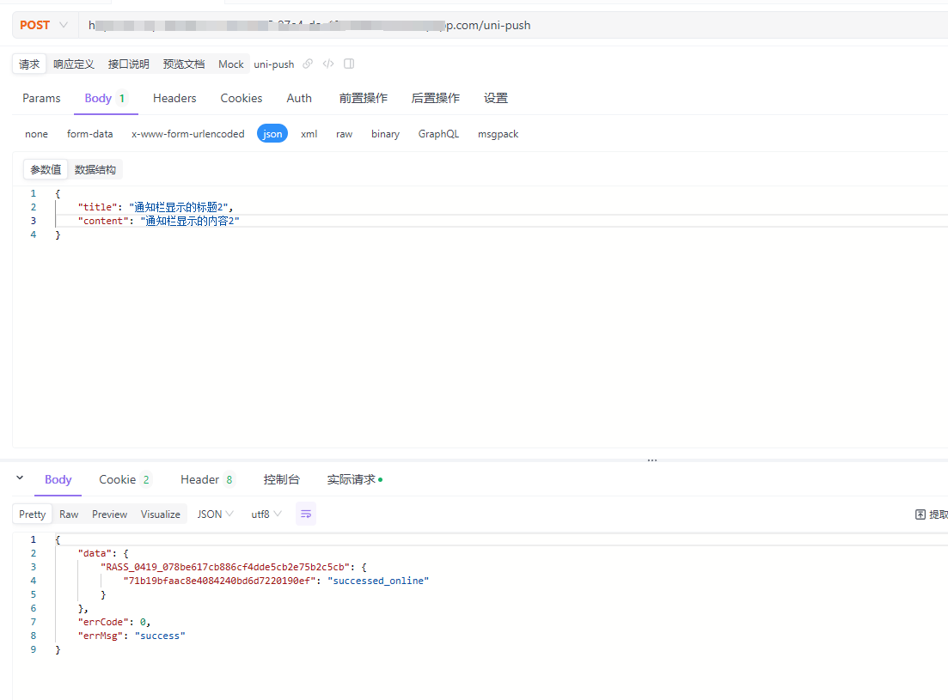This screenshot has height=700, width=948.
Task: Show the Raw response view
Action: click(69, 514)
